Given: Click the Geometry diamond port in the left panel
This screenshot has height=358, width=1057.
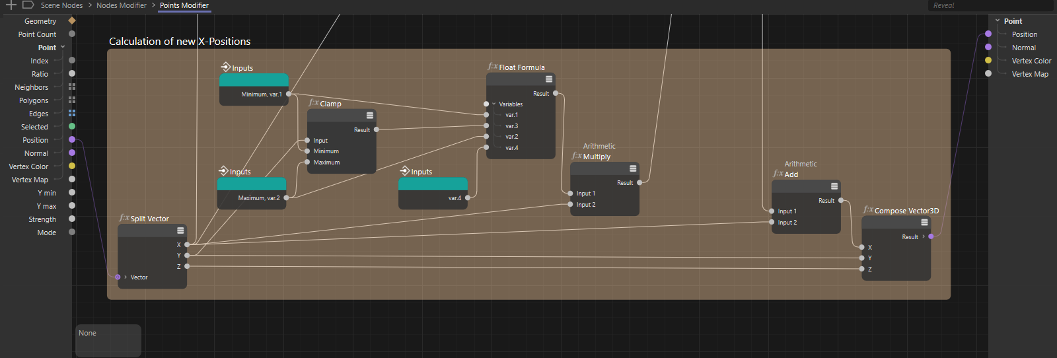Looking at the screenshot, I should tap(72, 20).
